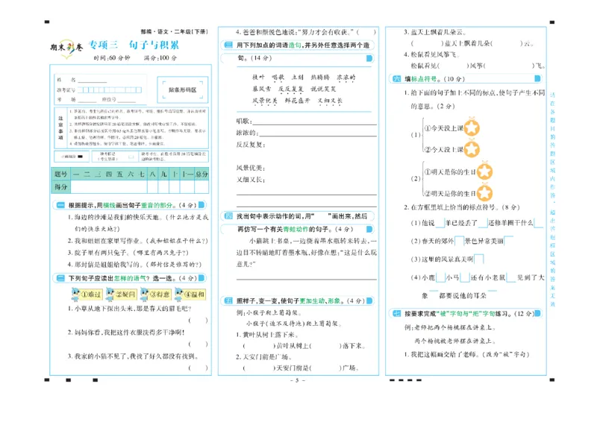This screenshot has height=422, width=597.
Task: Click answer parentheses under 我把这件衣服洗得多干净啊
Action: click(x=198, y=344)
